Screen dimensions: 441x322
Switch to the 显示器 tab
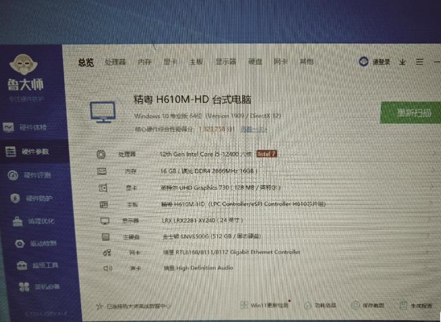(x=226, y=61)
